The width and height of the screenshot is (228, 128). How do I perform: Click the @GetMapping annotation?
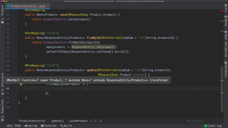(x=34, y=33)
